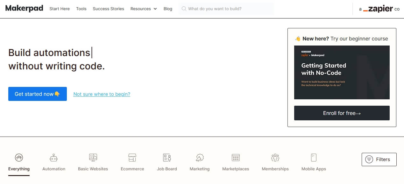The width and height of the screenshot is (404, 184).
Task: Follow the Not sure where to begin link
Action: coord(102,94)
